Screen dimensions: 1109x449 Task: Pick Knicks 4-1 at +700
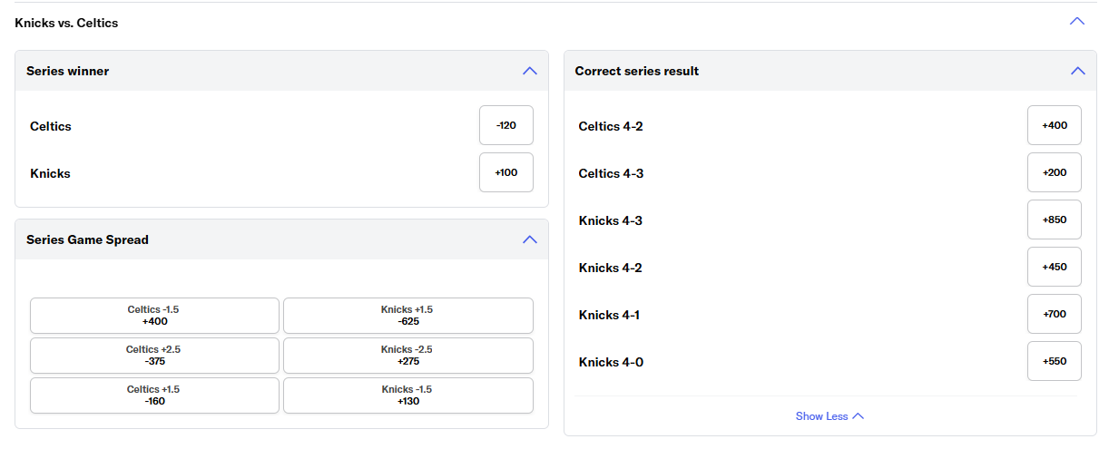click(x=1055, y=314)
